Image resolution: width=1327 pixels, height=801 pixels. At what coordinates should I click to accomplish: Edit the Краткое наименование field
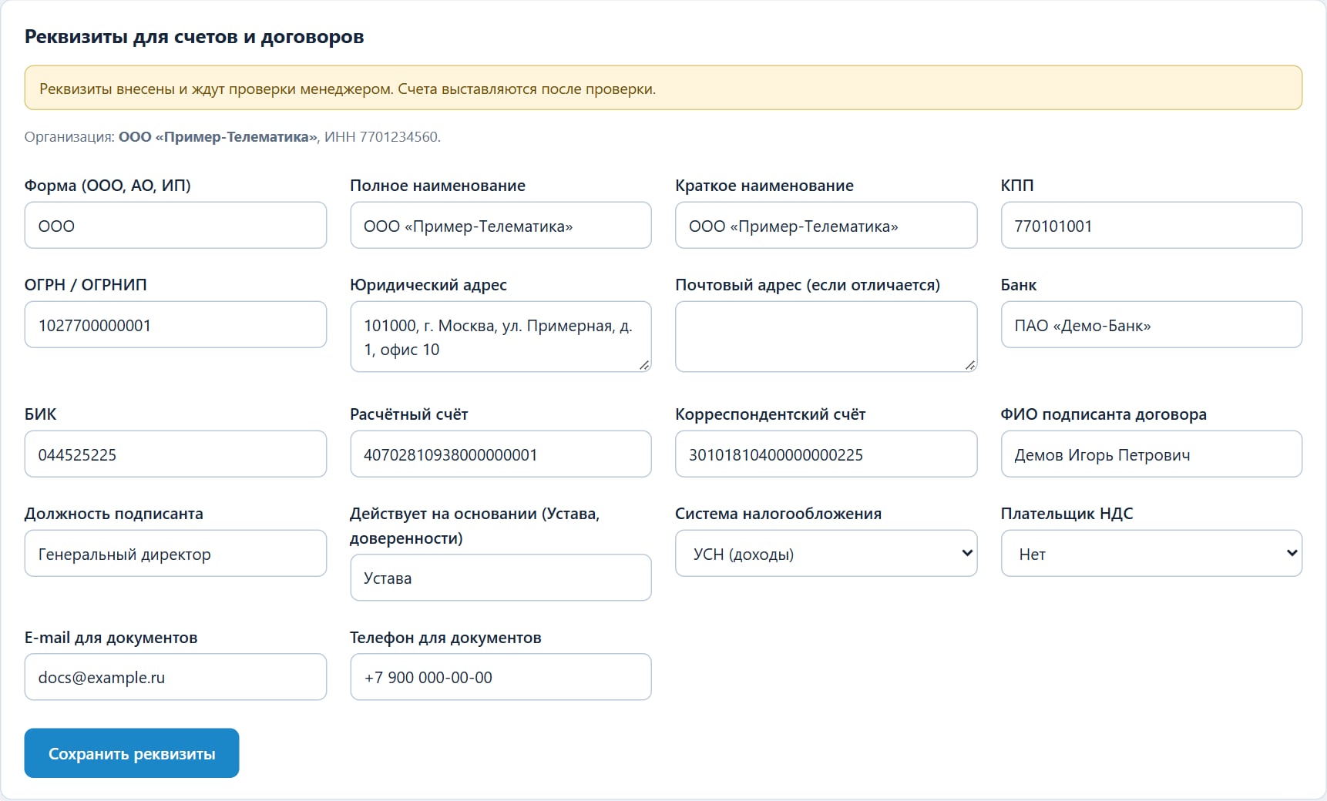[826, 225]
